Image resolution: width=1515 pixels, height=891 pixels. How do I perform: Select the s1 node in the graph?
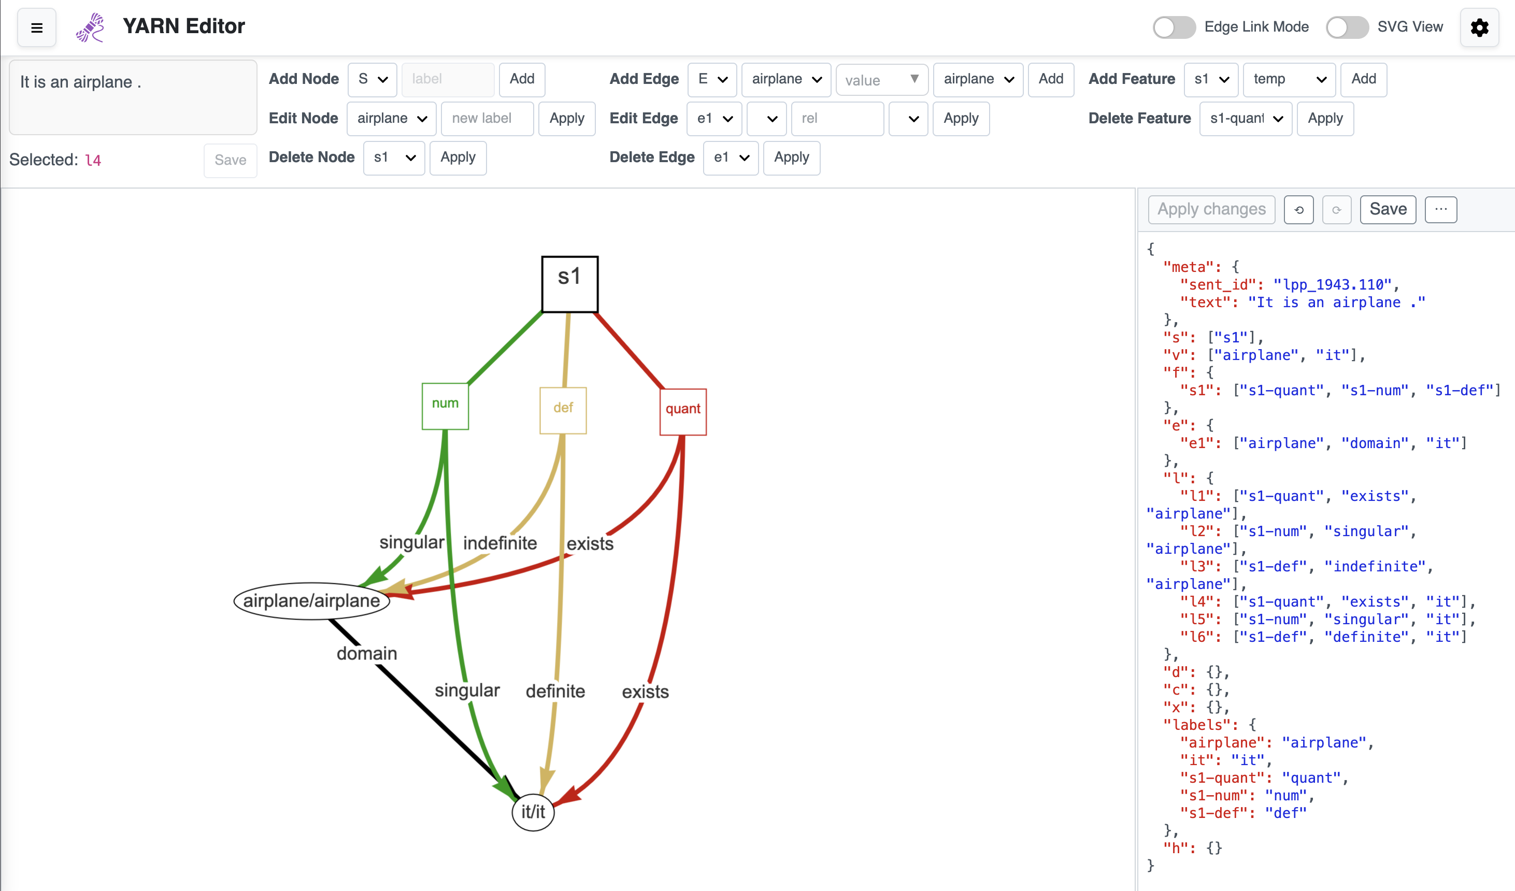[x=569, y=284]
